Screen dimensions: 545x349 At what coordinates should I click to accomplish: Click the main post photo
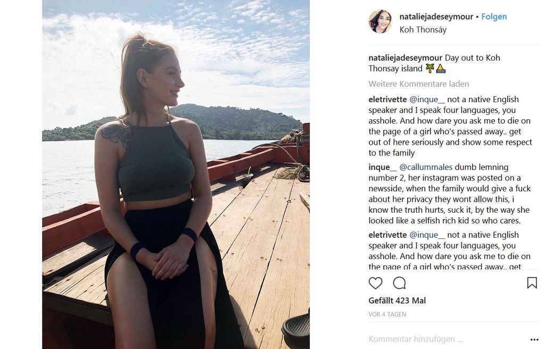pos(176,174)
